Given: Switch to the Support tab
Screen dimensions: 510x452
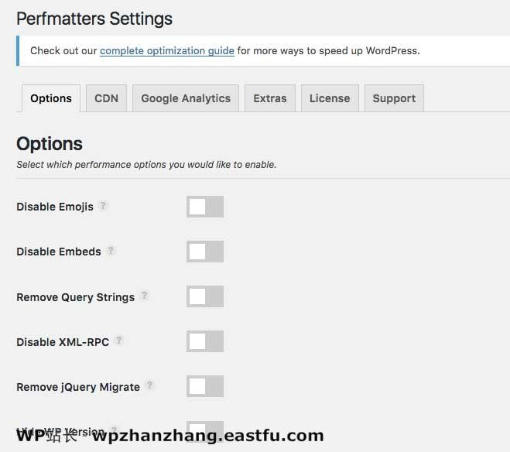Looking at the screenshot, I should pos(394,98).
